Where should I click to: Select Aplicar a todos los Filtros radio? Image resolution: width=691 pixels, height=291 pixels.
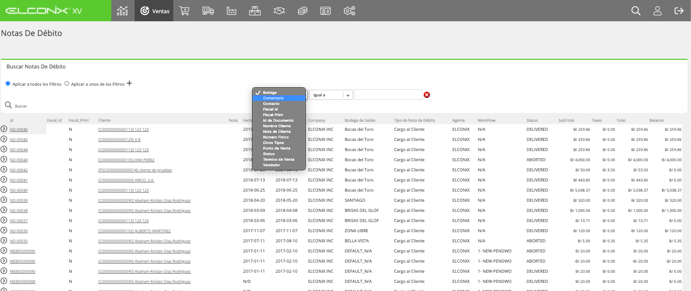[8, 84]
